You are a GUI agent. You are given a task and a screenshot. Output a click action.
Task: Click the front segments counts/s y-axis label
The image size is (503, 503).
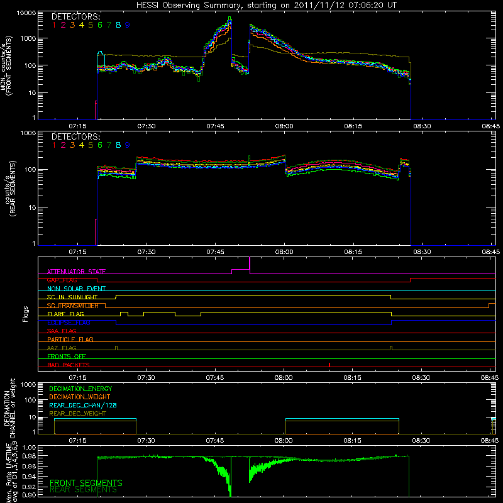click(x=6, y=66)
